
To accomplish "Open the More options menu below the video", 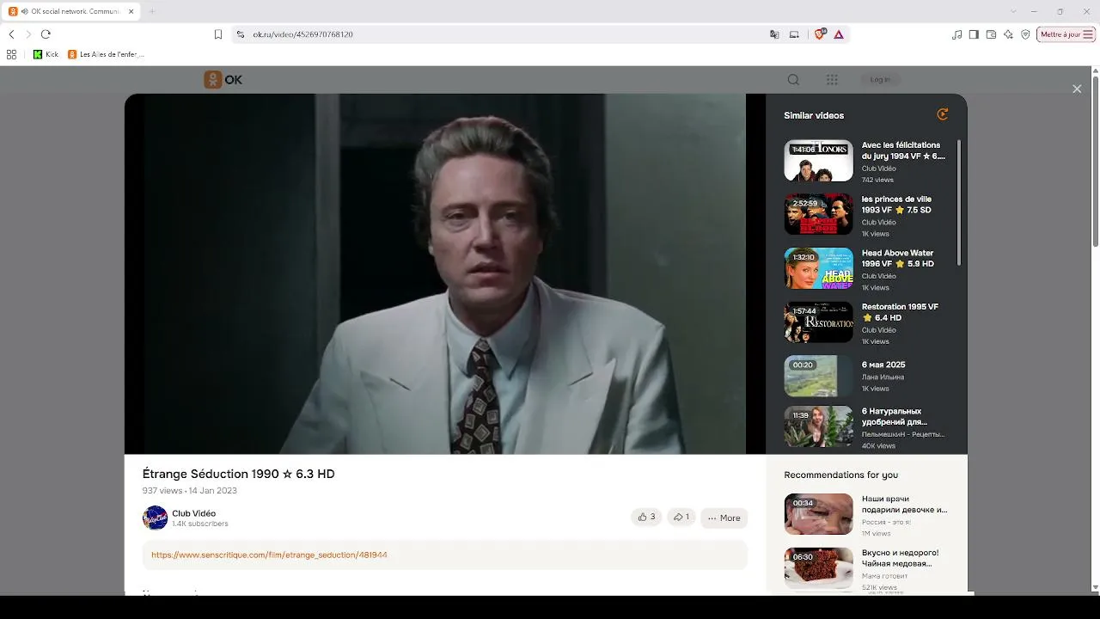I will (x=724, y=518).
